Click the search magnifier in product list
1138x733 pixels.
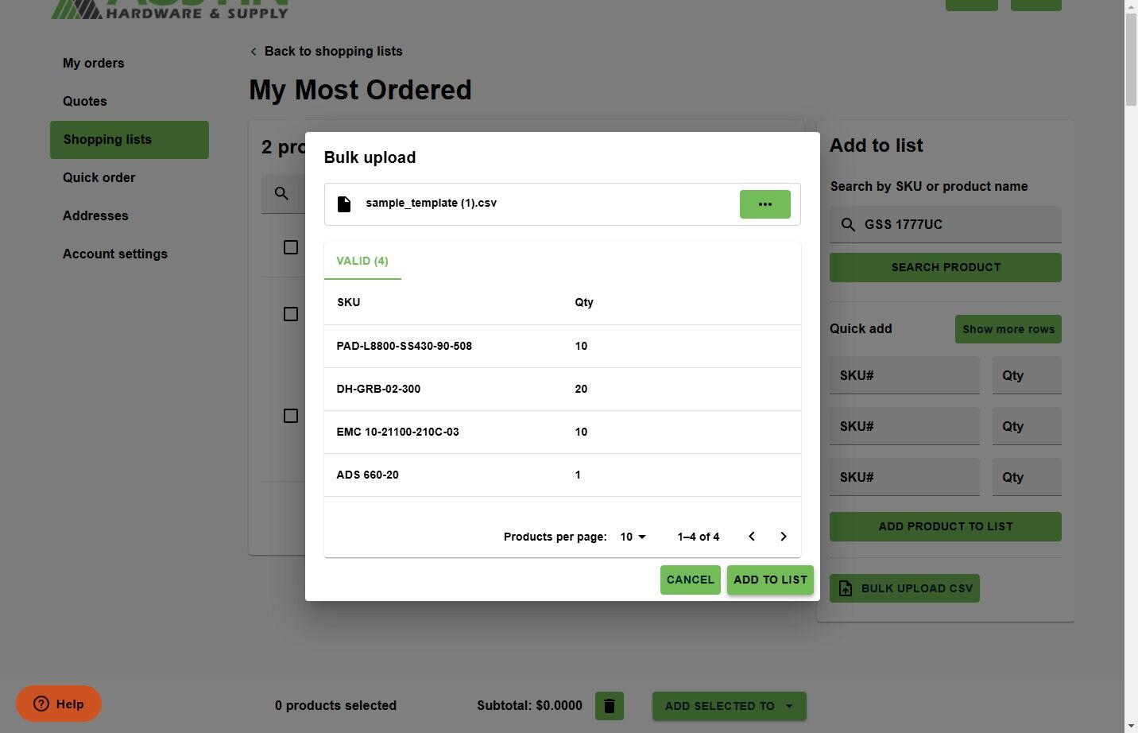pyautogui.click(x=281, y=193)
